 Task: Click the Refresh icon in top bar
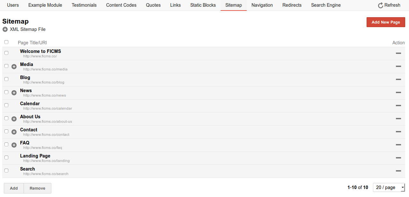click(x=380, y=5)
